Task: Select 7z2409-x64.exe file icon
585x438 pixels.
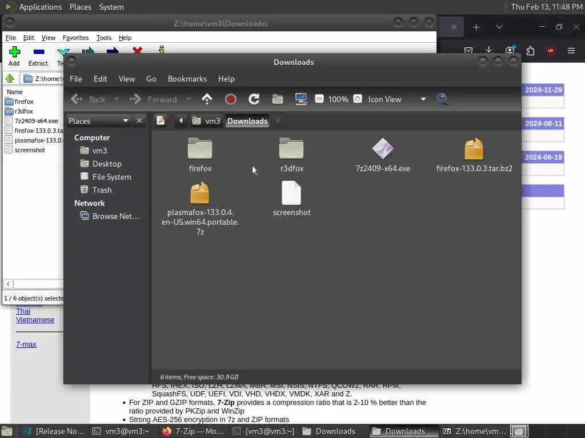Action: click(x=383, y=148)
